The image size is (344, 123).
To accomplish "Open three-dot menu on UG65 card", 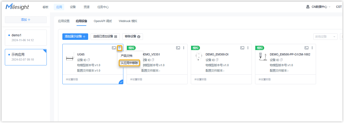I will click(x=120, y=48).
